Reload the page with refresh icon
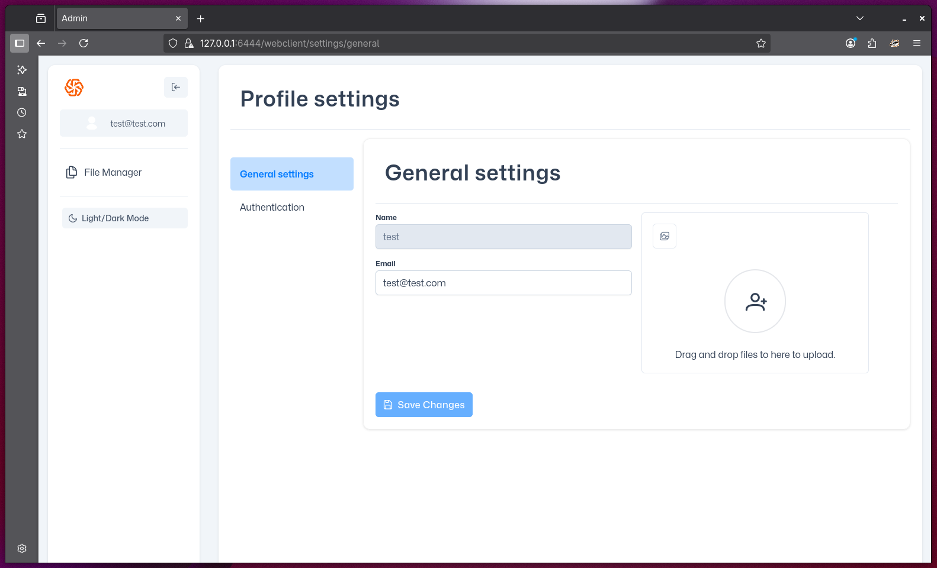Screen dimensions: 937x568 tap(84, 43)
